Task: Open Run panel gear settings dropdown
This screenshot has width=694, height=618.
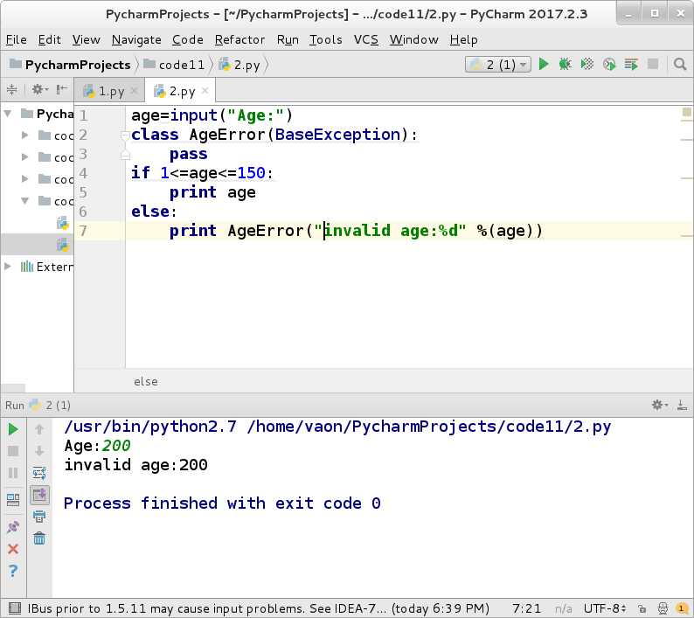Action: point(660,405)
